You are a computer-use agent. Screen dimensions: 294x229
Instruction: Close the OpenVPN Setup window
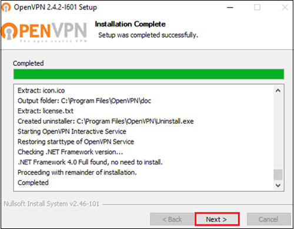pyautogui.click(x=285, y=8)
